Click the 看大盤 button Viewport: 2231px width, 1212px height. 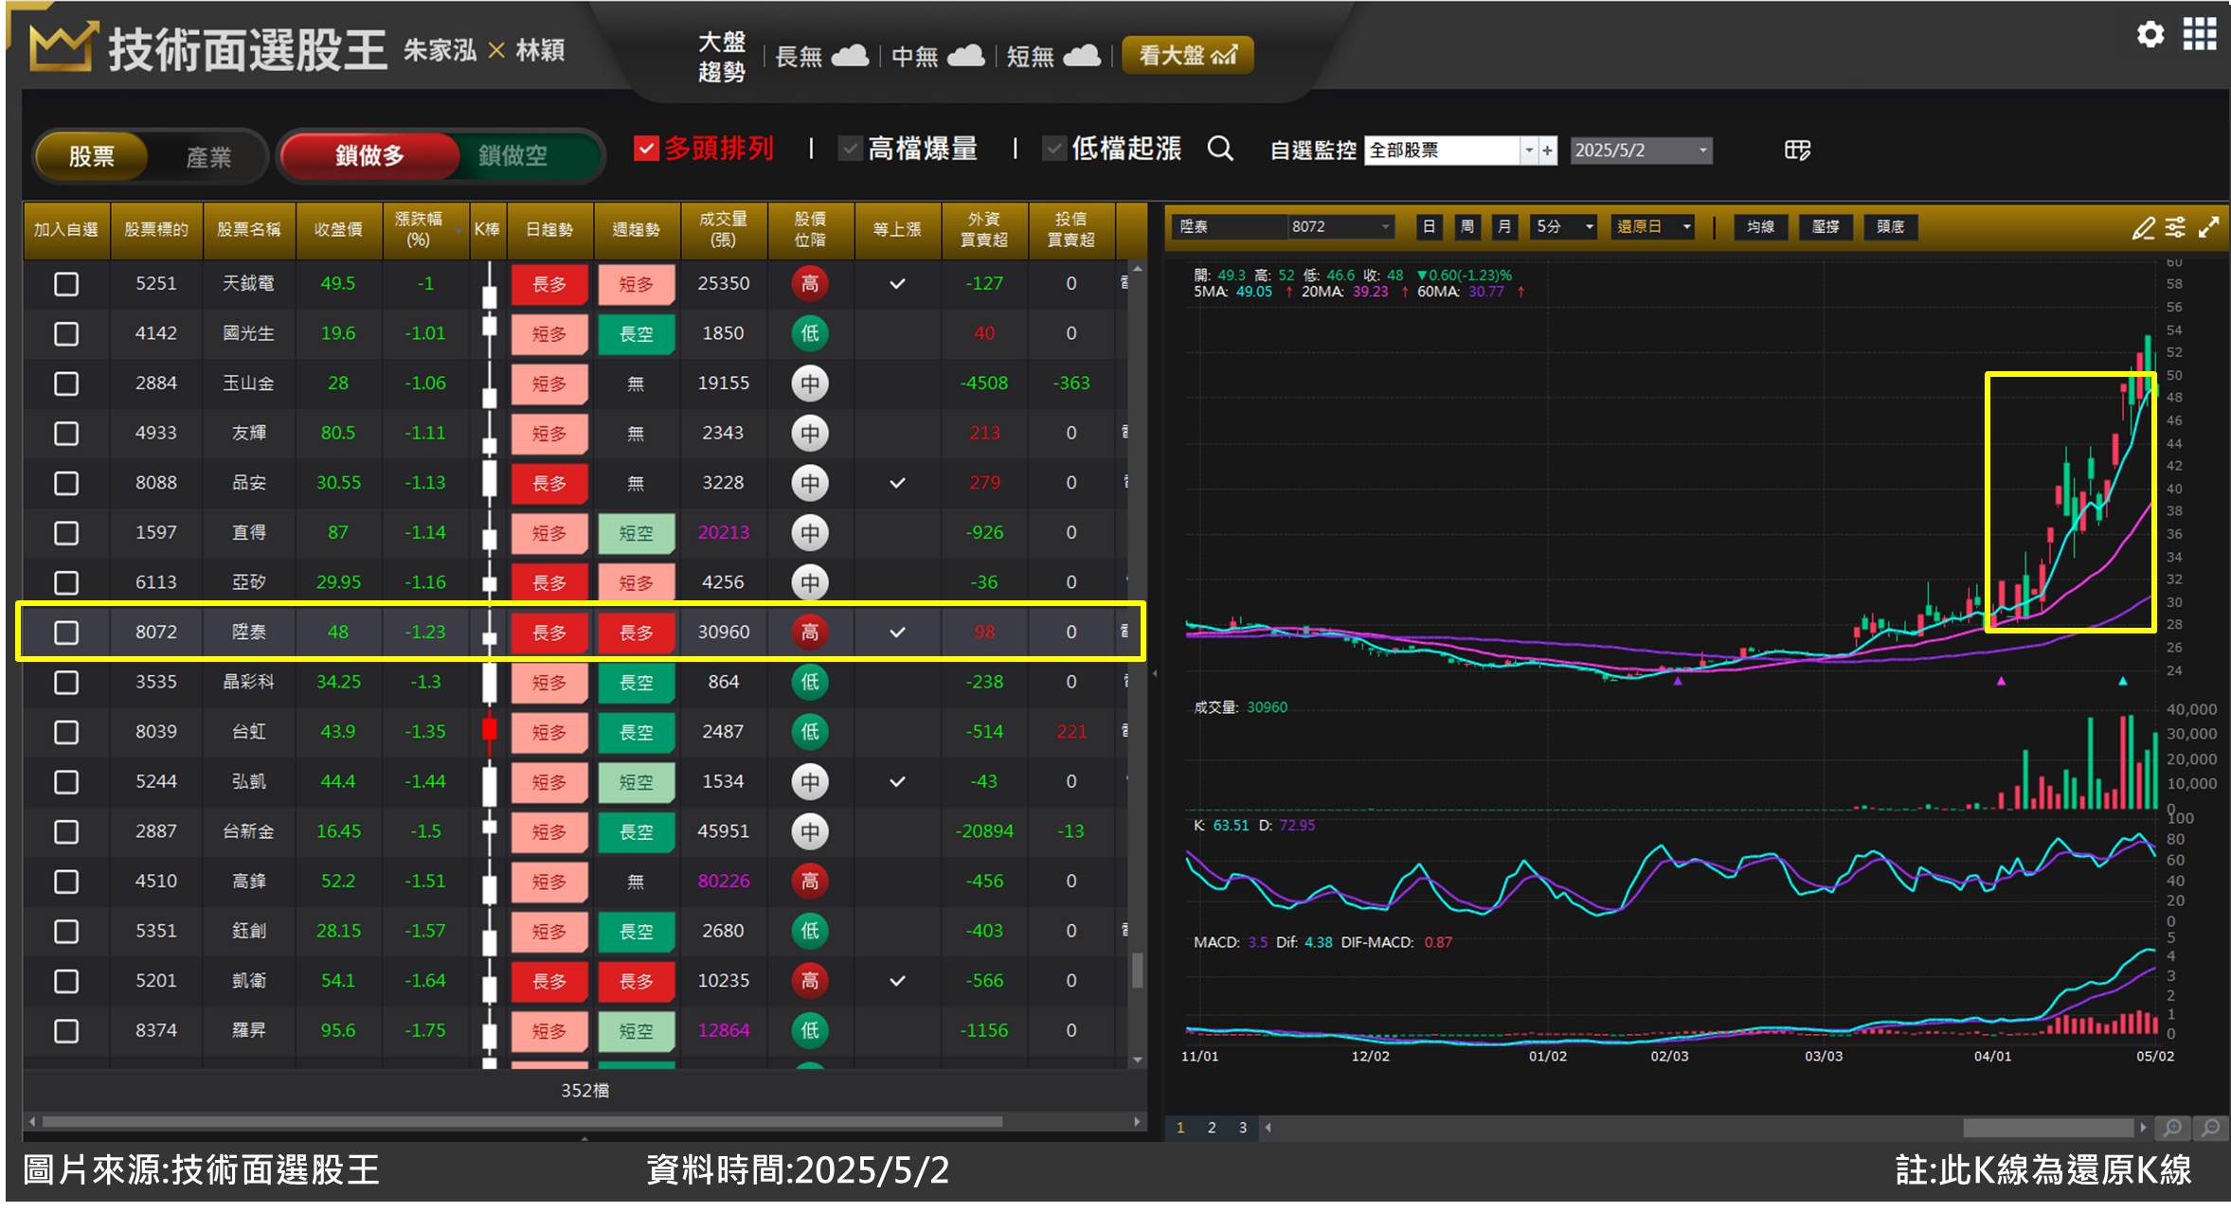[x=1188, y=55]
